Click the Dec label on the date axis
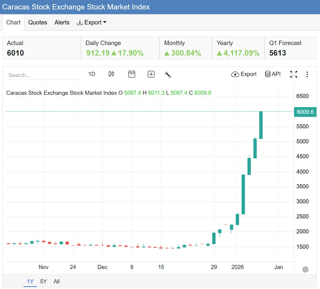Screen dimensions: 320x289 point(102,267)
